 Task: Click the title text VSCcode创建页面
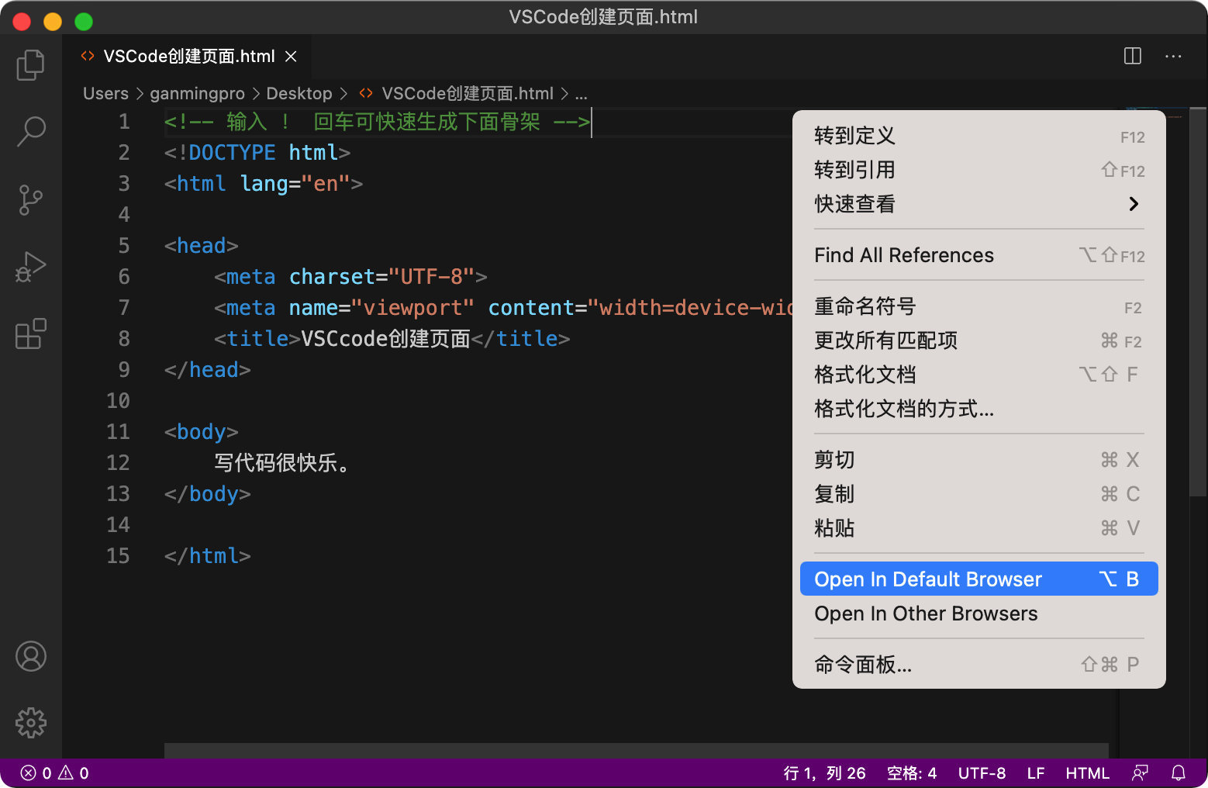click(385, 339)
